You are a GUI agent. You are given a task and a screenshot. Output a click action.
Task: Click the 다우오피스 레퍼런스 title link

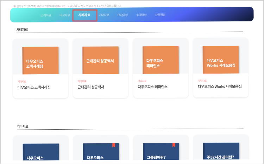(152, 87)
